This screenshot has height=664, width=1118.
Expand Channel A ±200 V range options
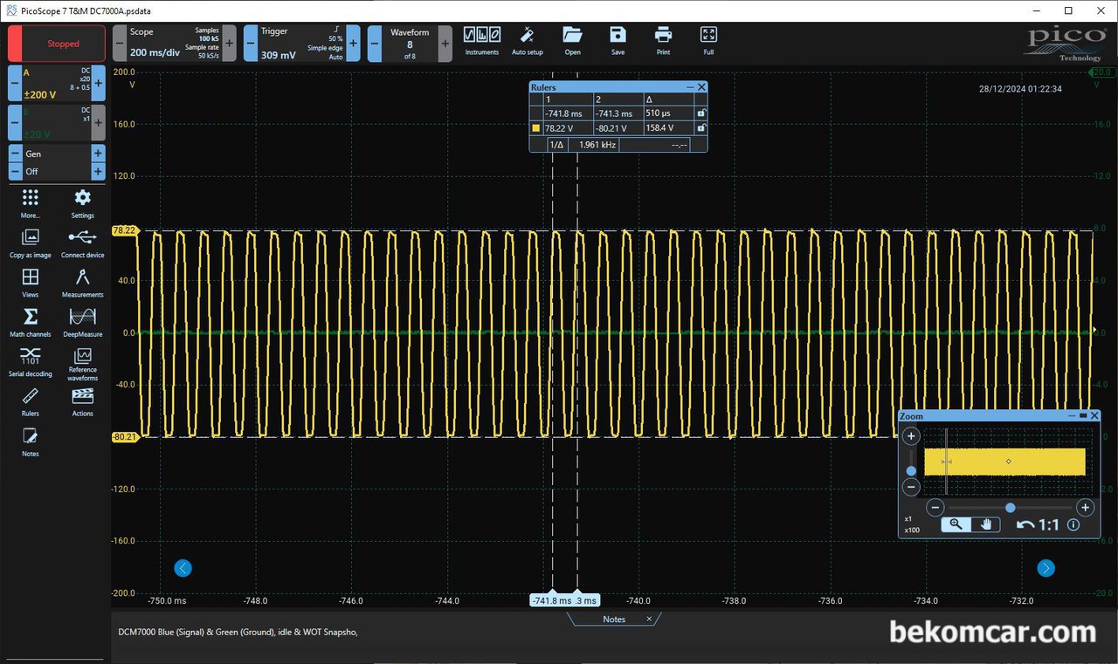point(52,84)
